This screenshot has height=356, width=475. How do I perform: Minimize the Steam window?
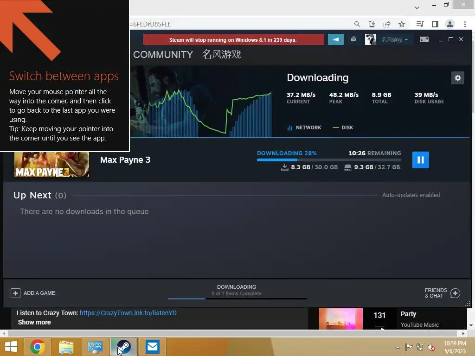[441, 40]
